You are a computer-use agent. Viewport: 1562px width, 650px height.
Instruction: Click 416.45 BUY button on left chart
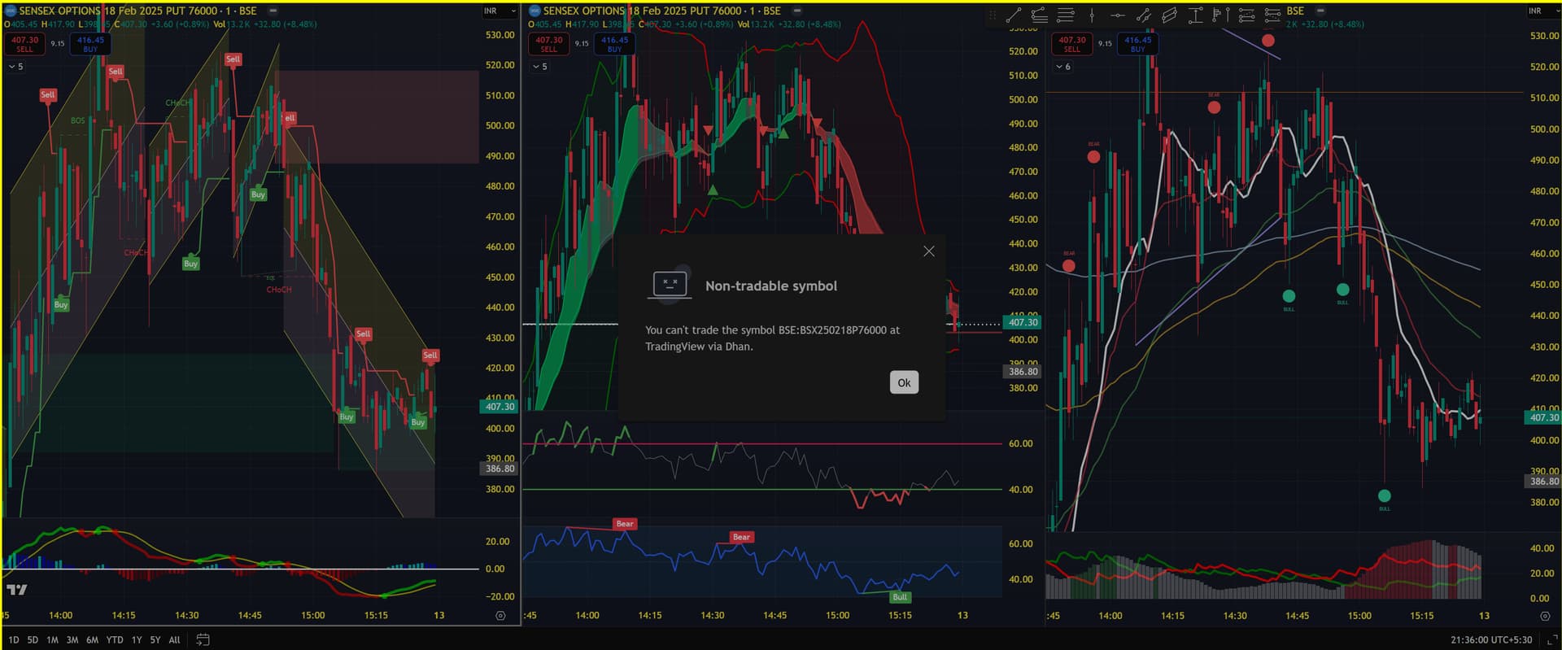pos(90,44)
